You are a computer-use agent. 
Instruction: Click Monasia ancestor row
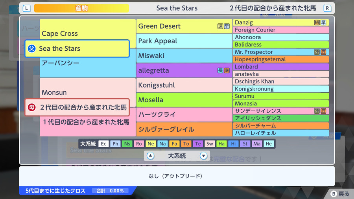click(x=280, y=103)
